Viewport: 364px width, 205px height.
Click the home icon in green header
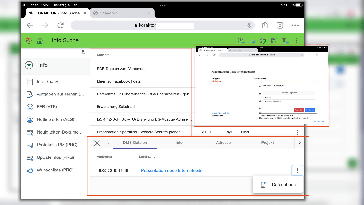tap(40, 40)
